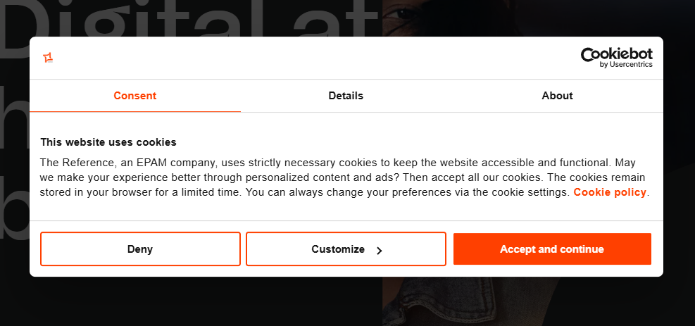Choose the Customize button label
Image resolution: width=695 pixels, height=326 pixels.
click(x=338, y=249)
